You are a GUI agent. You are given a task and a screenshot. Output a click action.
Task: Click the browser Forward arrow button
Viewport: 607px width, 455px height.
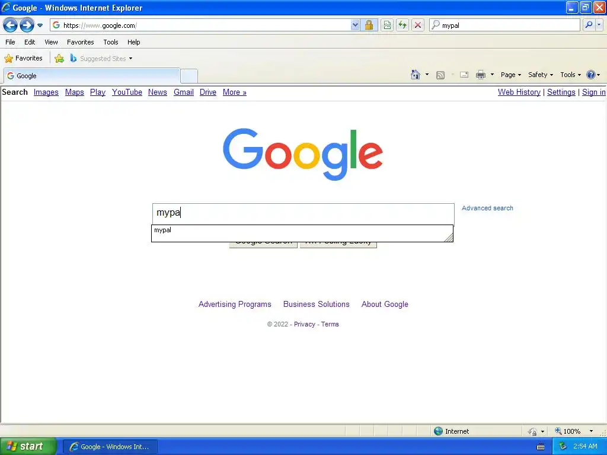[x=27, y=25]
